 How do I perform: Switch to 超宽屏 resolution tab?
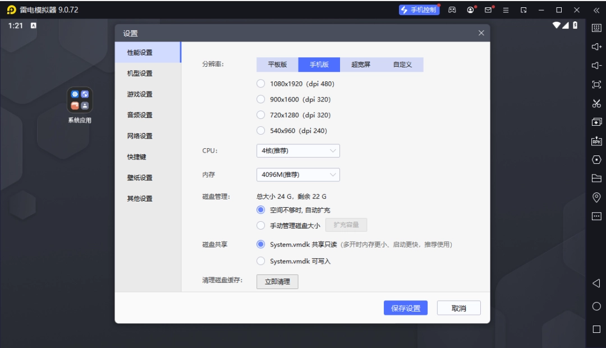point(361,65)
